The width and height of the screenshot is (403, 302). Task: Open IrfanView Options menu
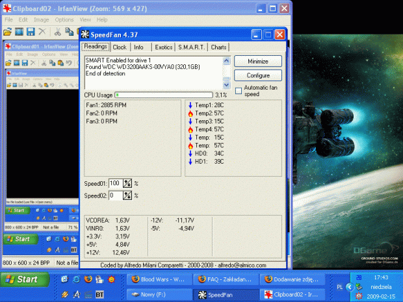tap(64, 19)
